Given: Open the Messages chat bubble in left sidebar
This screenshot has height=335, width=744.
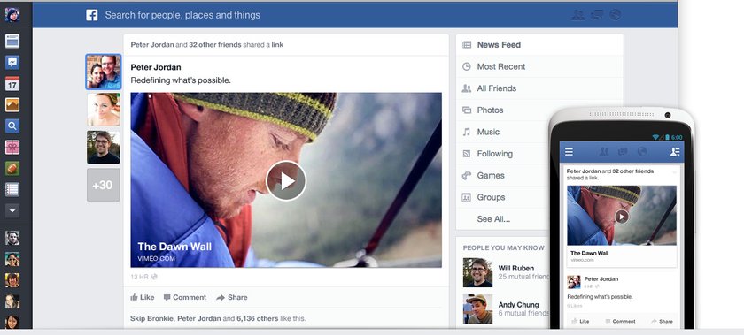Looking at the screenshot, I should tap(12, 62).
